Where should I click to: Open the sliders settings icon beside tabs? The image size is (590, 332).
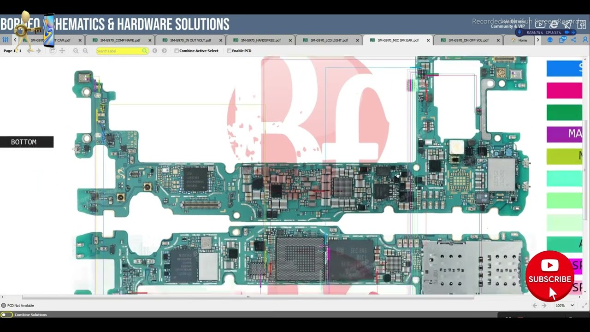coord(5,40)
